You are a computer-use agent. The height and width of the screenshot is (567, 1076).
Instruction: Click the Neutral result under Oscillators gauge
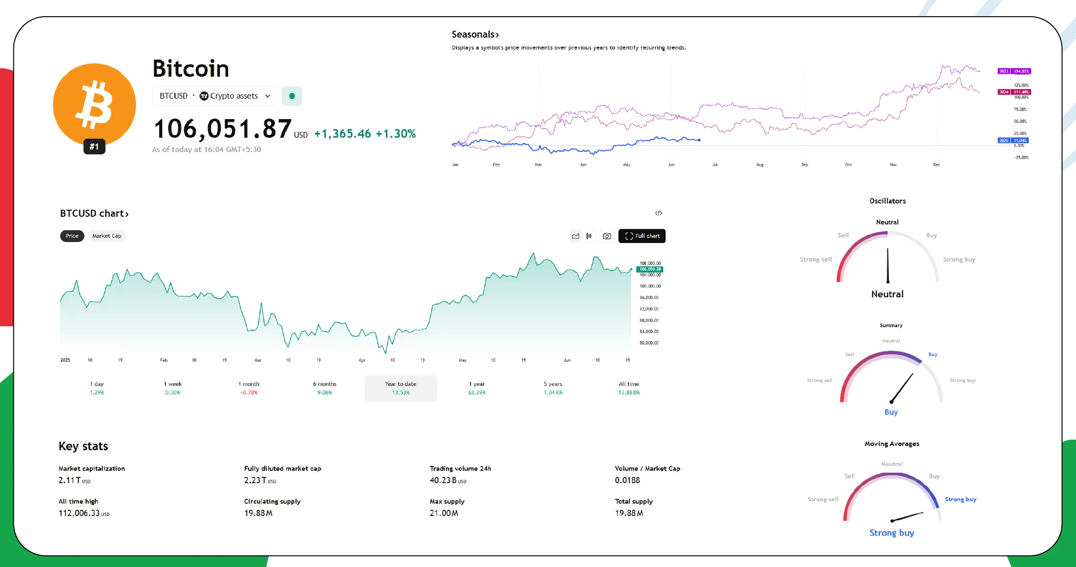click(x=888, y=294)
